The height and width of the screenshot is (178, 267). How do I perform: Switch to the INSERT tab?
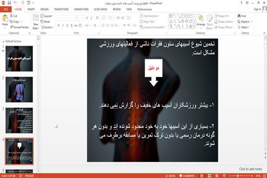coord(31,9)
